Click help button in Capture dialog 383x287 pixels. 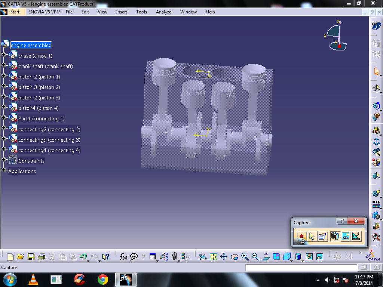click(342, 221)
